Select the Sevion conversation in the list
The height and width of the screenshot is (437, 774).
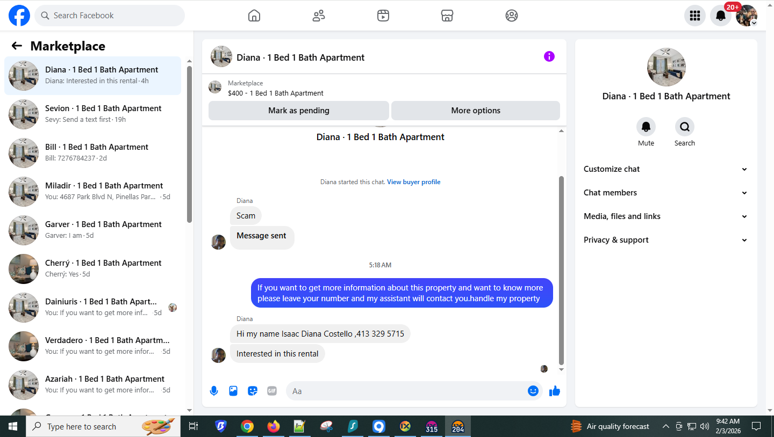pyautogui.click(x=93, y=114)
